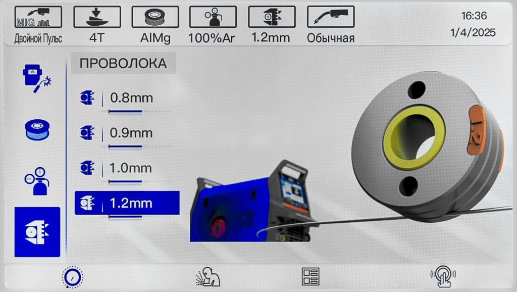Open the MIG double pulse mode icon

point(38,17)
